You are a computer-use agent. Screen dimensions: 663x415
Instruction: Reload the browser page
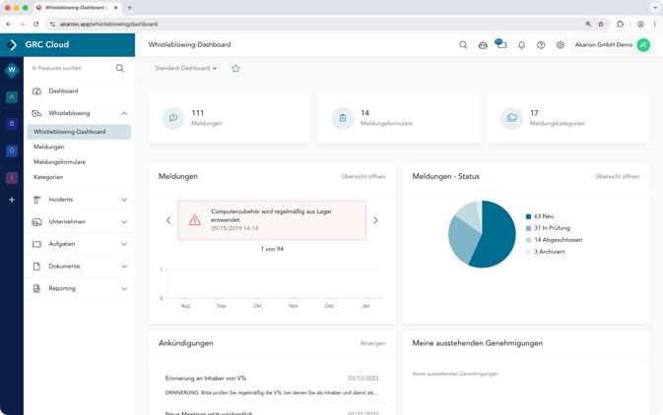tap(35, 24)
